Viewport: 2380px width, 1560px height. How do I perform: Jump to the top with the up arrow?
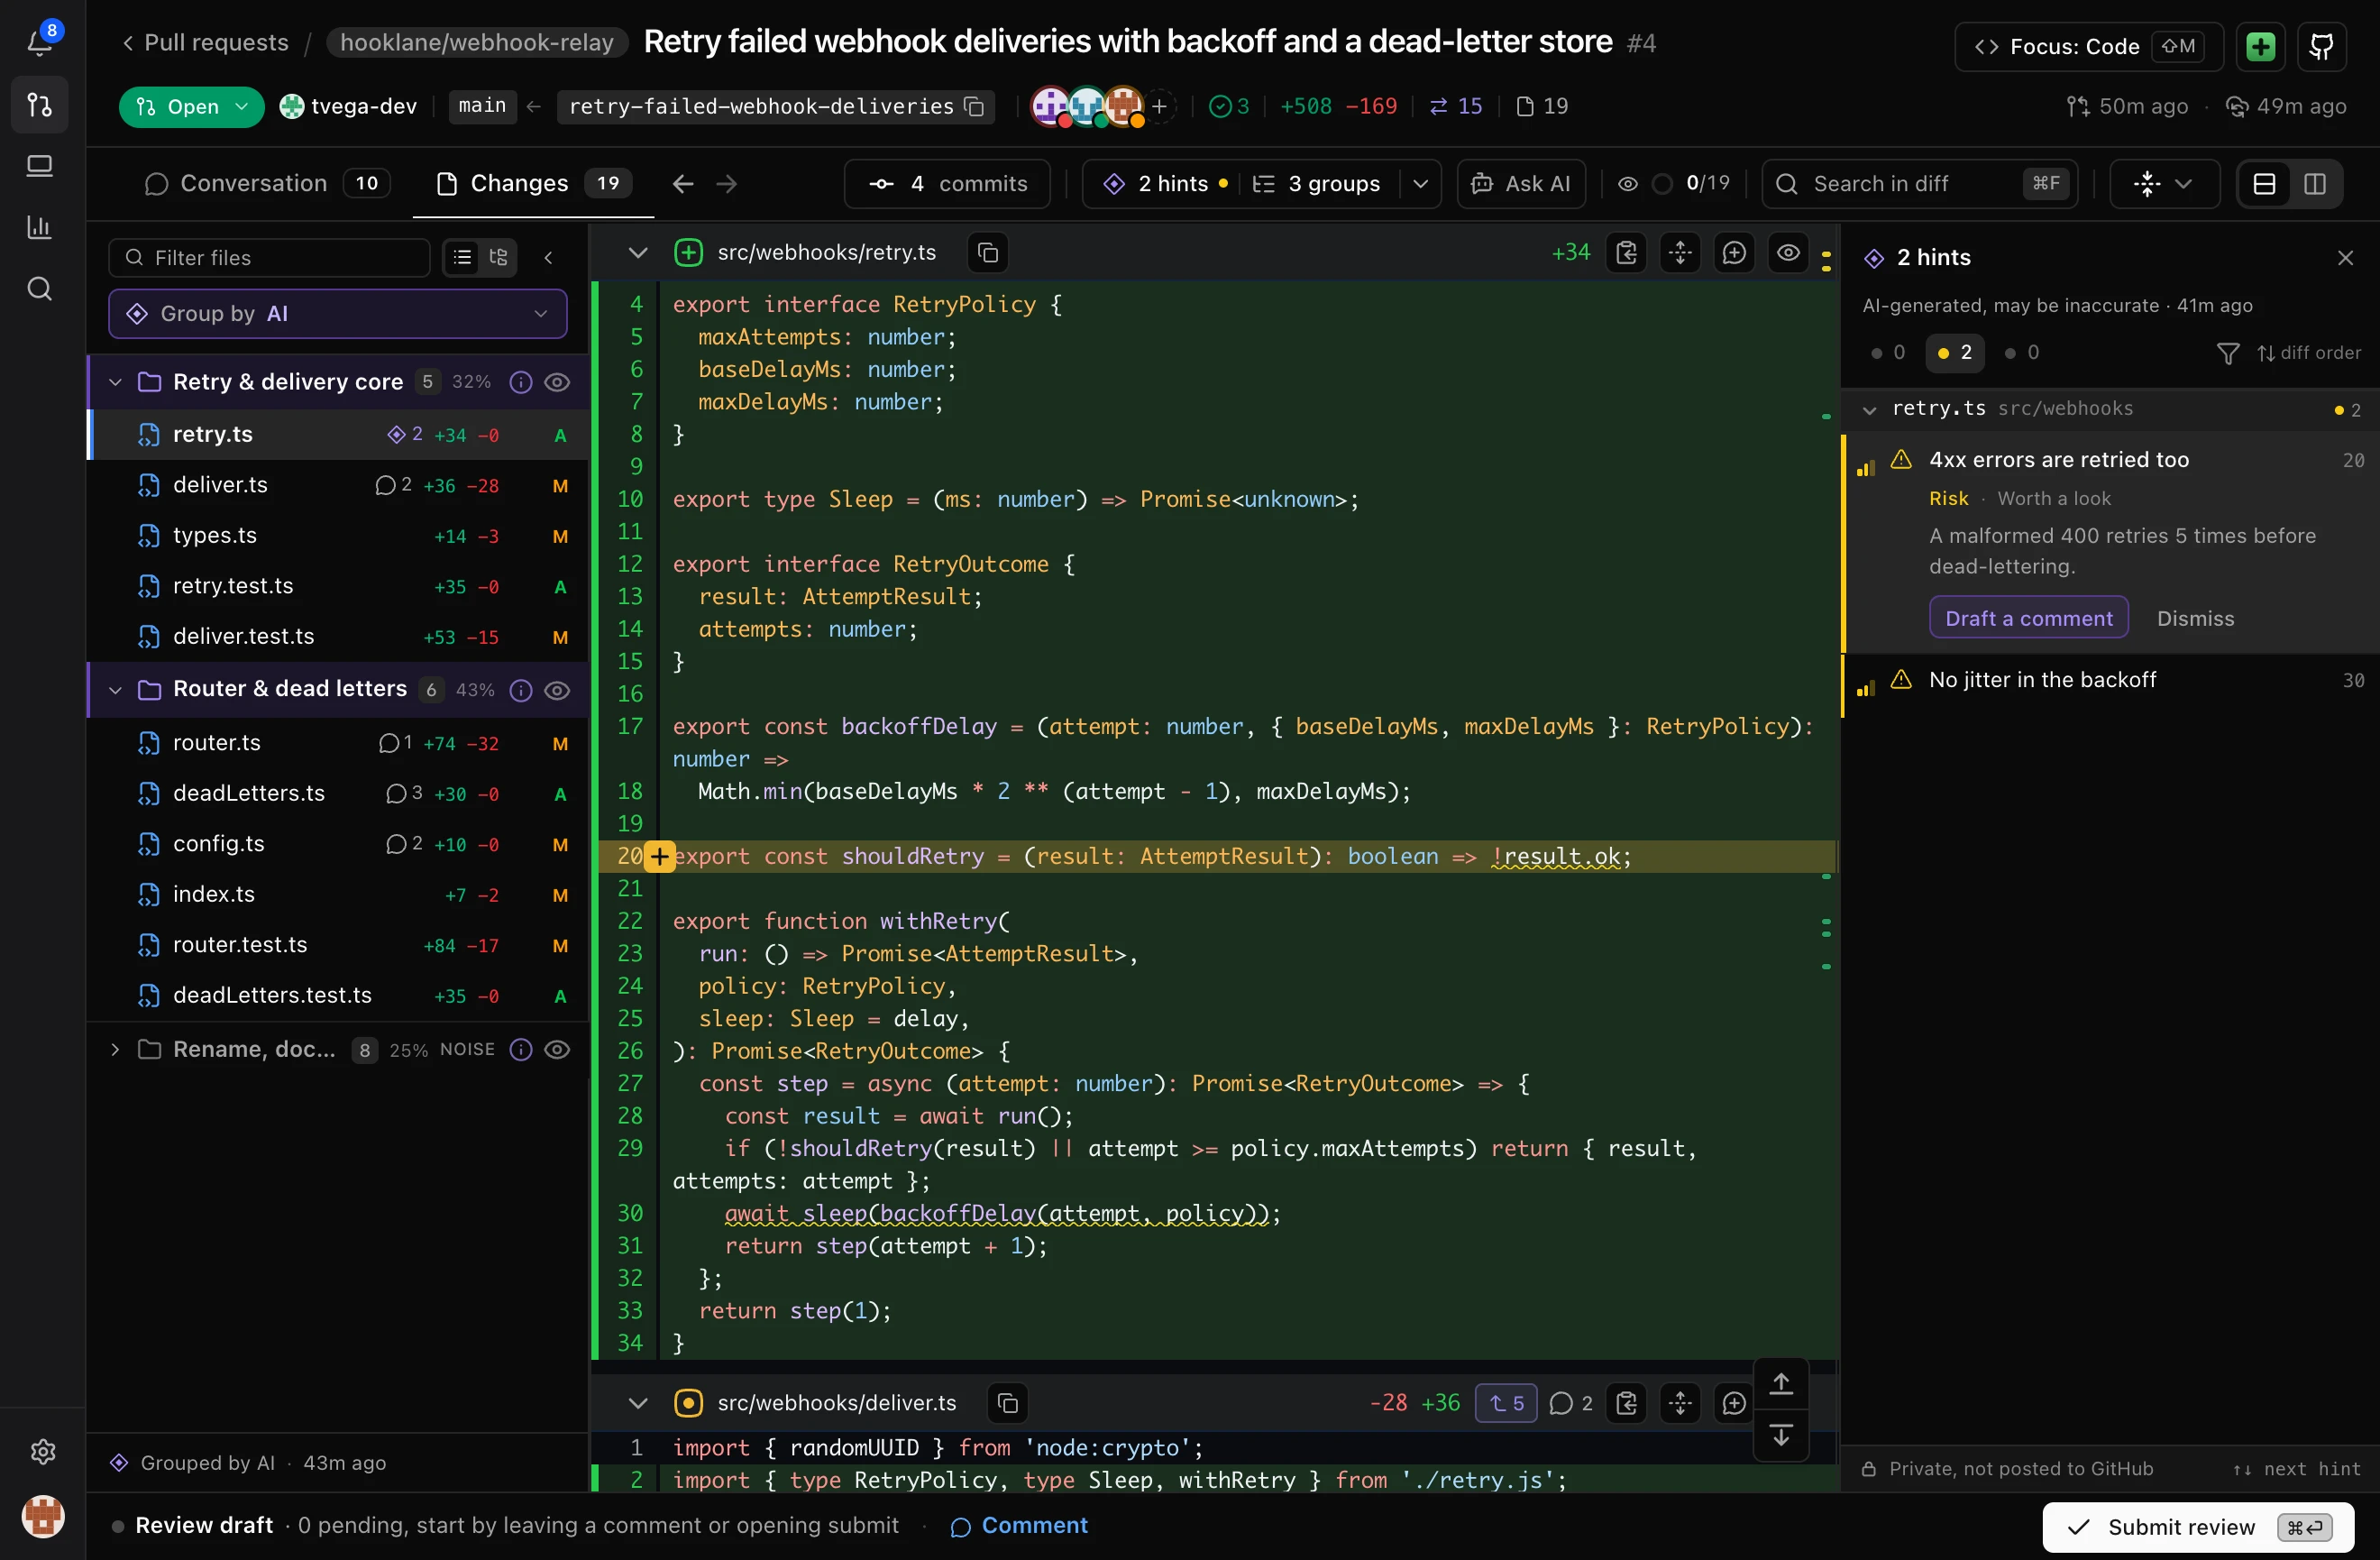coord(1781,1384)
